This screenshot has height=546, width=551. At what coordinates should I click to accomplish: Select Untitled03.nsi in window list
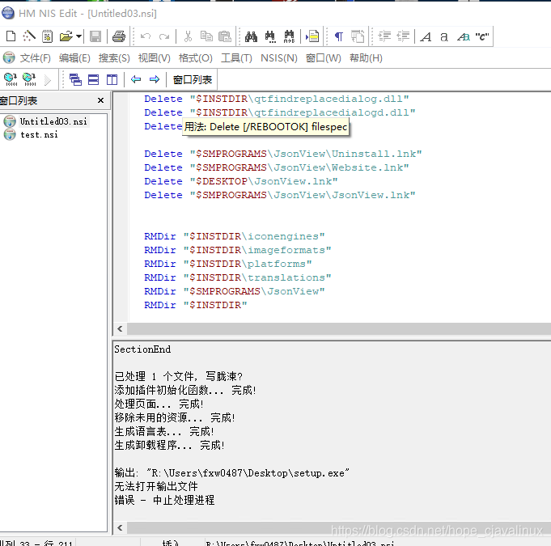(x=53, y=121)
